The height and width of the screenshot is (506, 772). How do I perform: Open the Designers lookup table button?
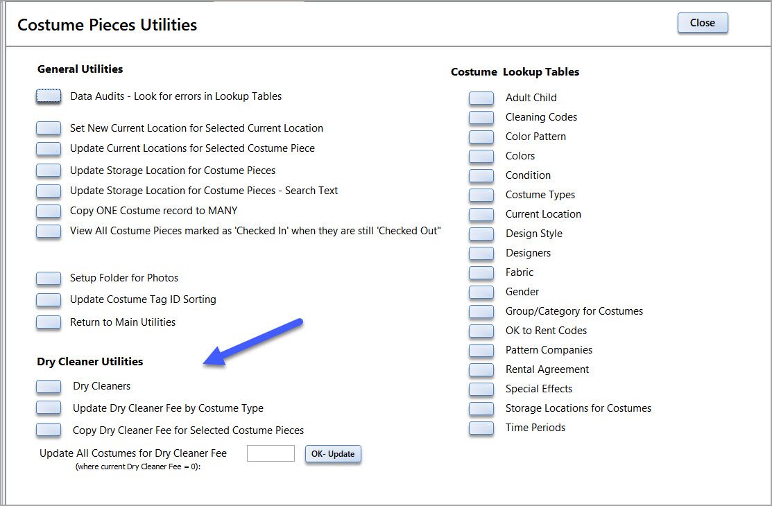(x=481, y=253)
